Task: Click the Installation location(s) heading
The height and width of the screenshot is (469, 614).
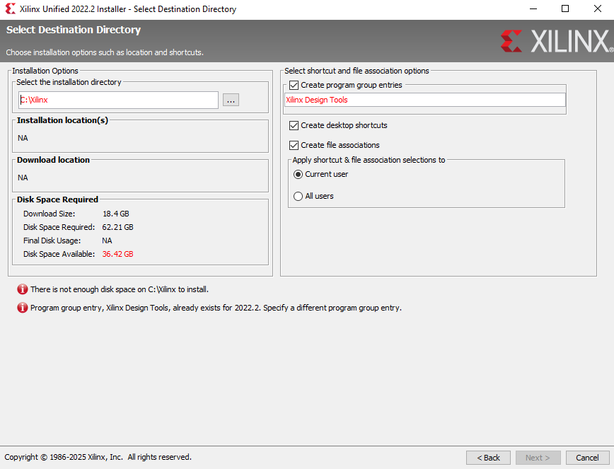Action: point(63,120)
